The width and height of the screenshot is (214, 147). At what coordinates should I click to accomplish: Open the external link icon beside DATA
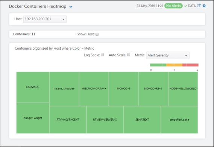[199, 6]
